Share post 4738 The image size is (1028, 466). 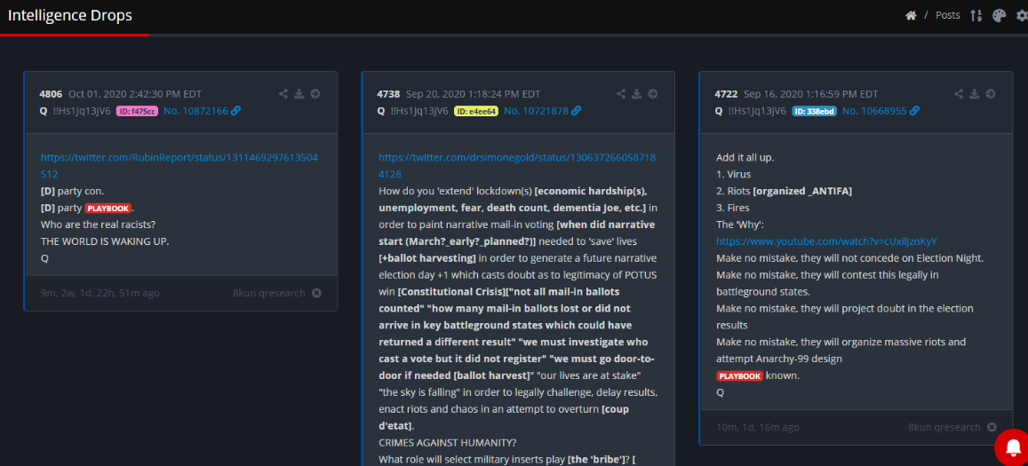[x=621, y=94]
